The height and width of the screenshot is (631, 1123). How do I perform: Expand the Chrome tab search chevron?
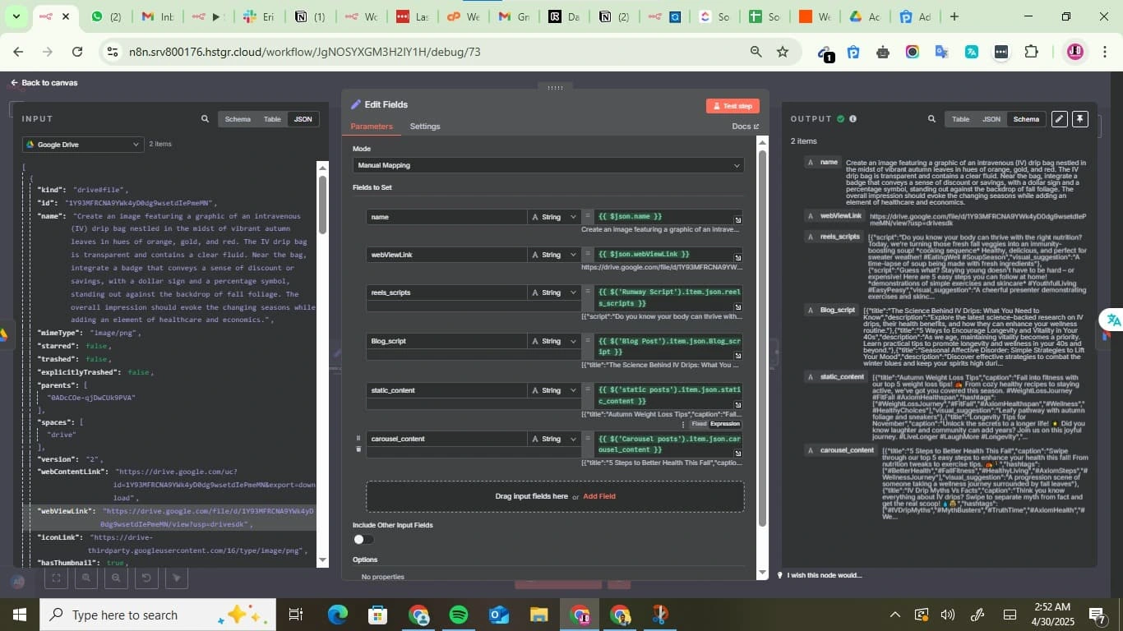point(16,16)
